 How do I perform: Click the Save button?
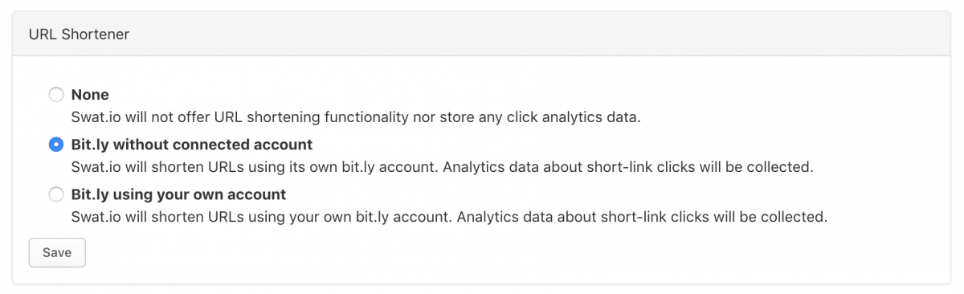(57, 252)
